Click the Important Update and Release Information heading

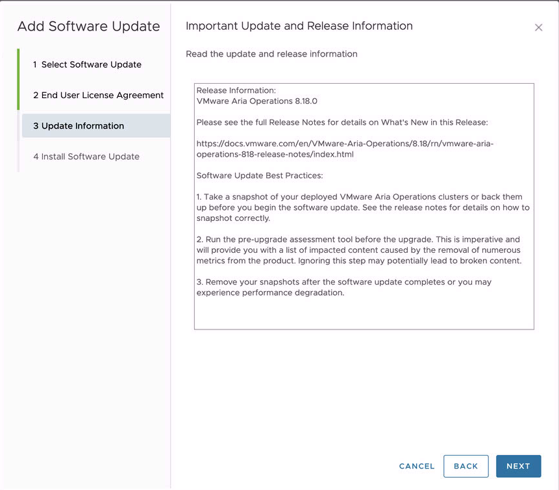click(299, 26)
